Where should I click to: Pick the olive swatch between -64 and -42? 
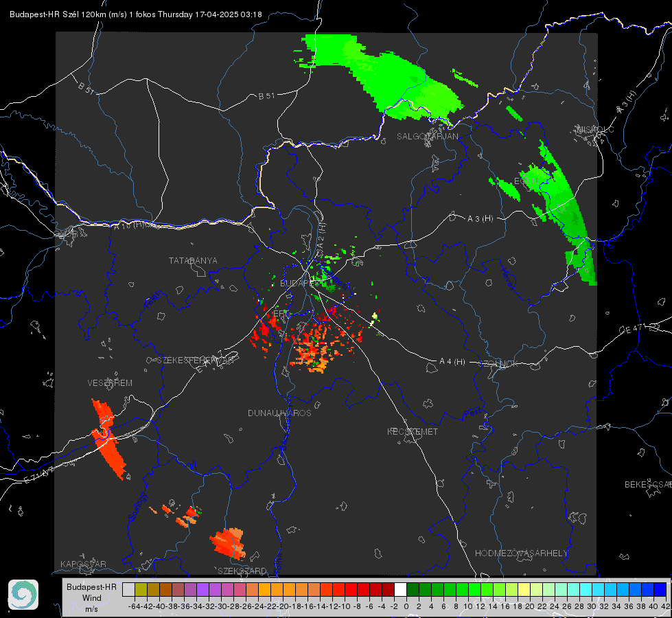[141, 589]
